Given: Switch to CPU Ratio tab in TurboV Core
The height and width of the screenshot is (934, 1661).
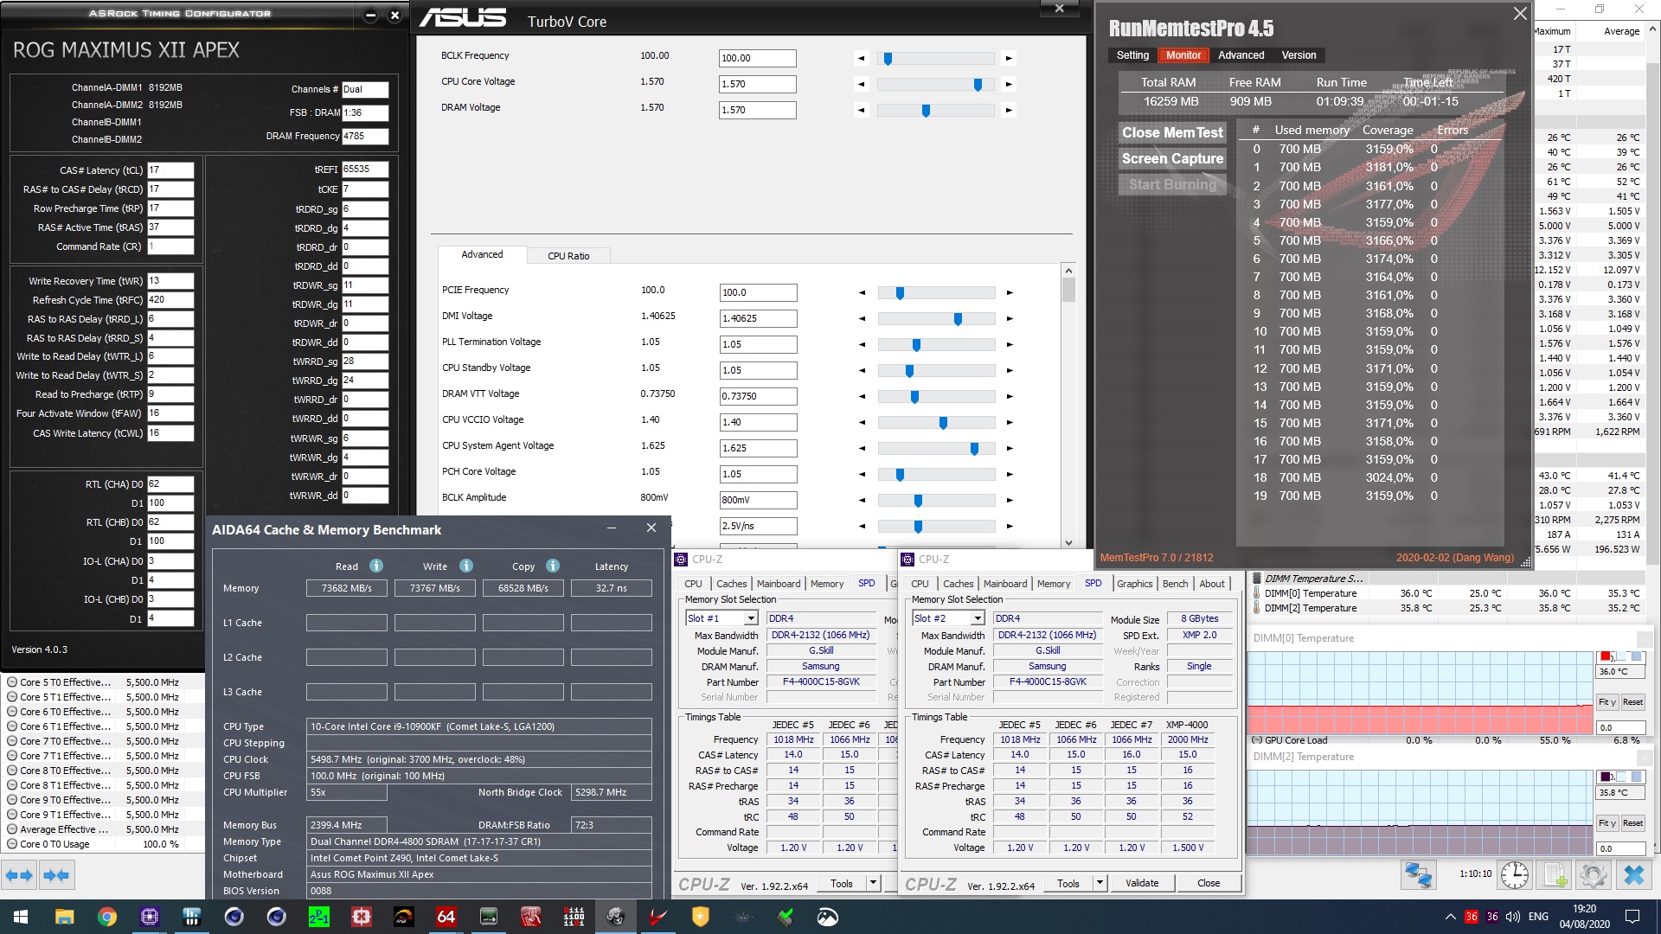Looking at the screenshot, I should click(568, 256).
